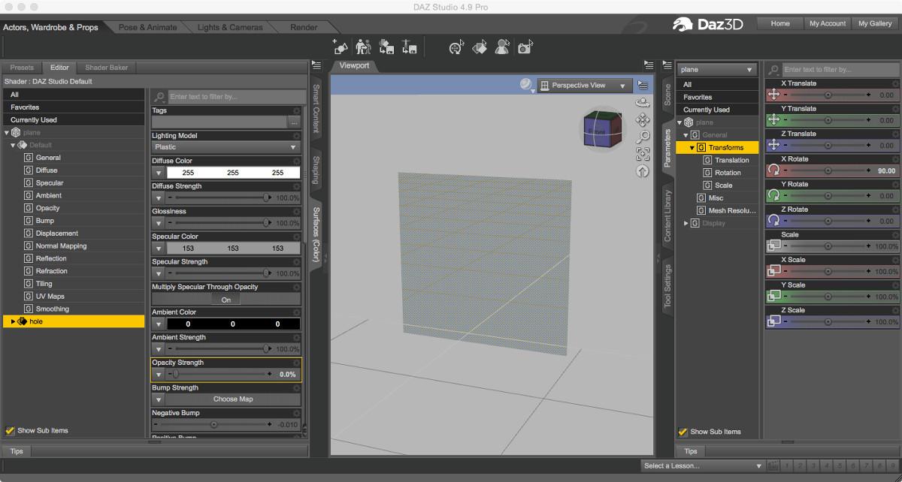Open the Parameters pane options menu
This screenshot has width=902, height=482.
click(666, 66)
